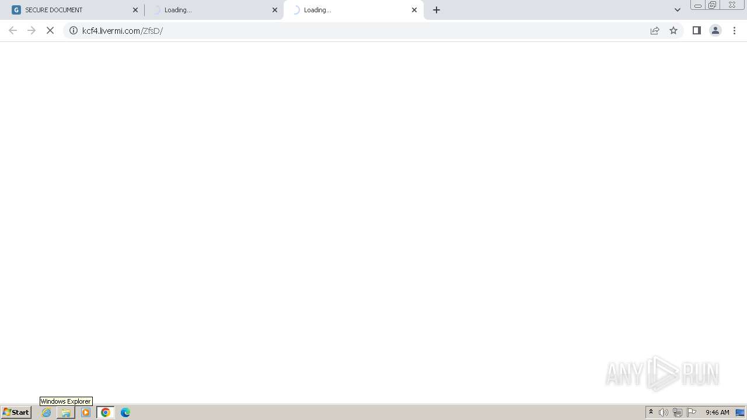Viewport: 747px width, 420px height.
Task: Open Windows Explorer from taskbar
Action: click(66, 412)
